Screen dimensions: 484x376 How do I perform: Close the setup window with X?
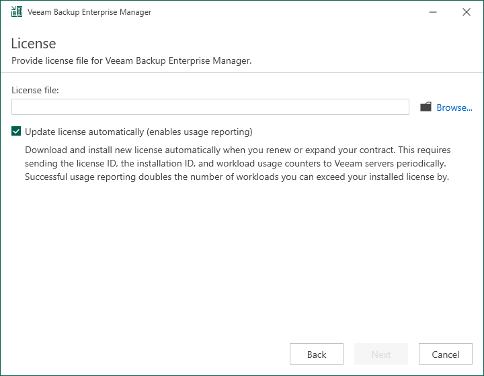pyautogui.click(x=467, y=12)
